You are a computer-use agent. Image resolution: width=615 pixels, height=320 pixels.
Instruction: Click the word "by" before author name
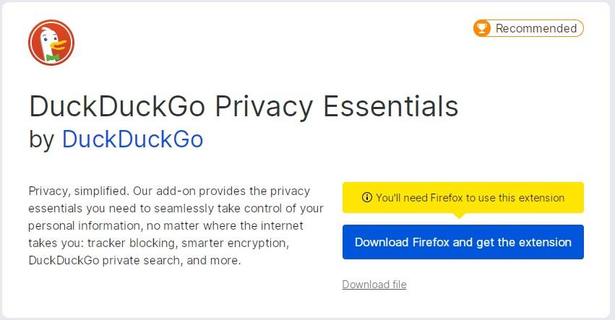(x=42, y=140)
